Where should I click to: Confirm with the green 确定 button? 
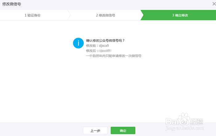(x=123, y=130)
